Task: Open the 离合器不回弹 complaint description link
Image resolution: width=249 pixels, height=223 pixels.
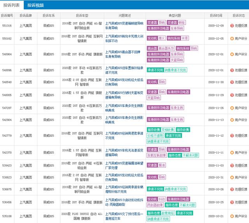Action: point(123,54)
